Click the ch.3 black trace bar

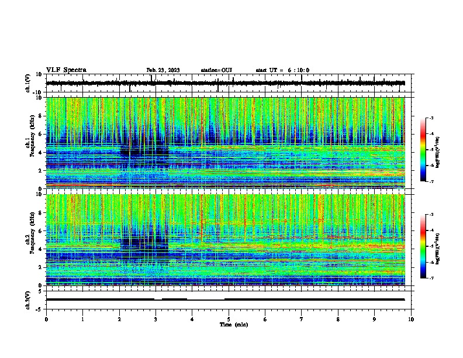pyautogui.click(x=226, y=300)
